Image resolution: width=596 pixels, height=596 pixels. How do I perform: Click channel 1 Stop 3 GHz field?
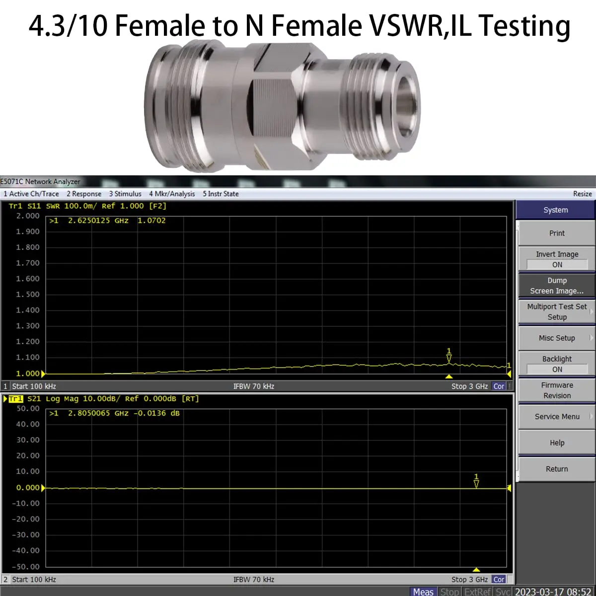point(469,386)
